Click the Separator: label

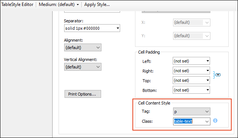73,21
